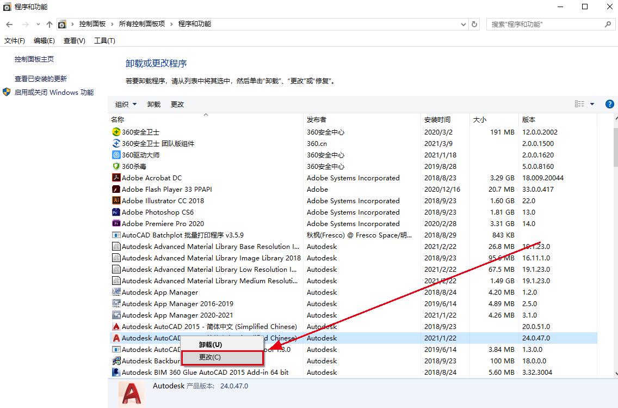Open the recent locations dropdown arrow
Image resolution: width=618 pixels, height=408 pixels.
(38, 25)
